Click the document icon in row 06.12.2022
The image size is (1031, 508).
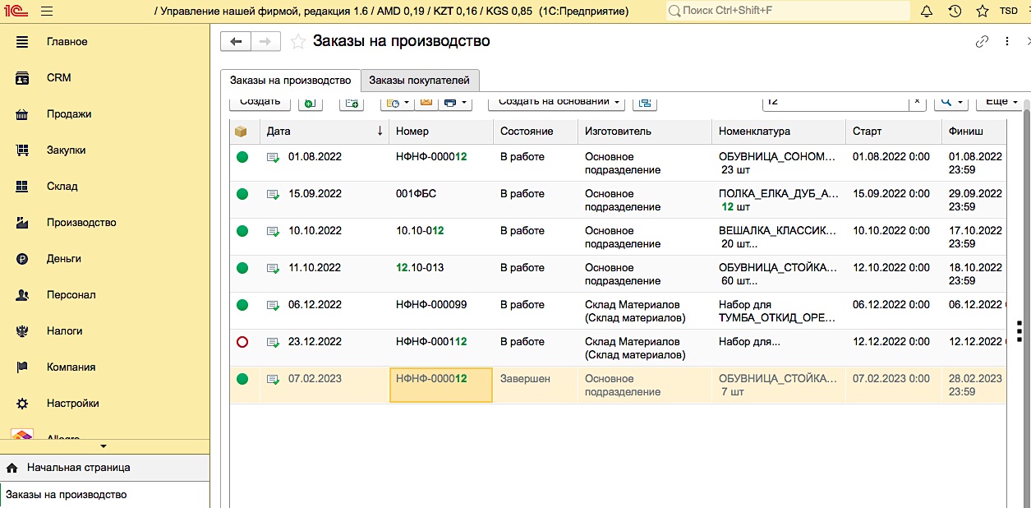pyautogui.click(x=274, y=305)
